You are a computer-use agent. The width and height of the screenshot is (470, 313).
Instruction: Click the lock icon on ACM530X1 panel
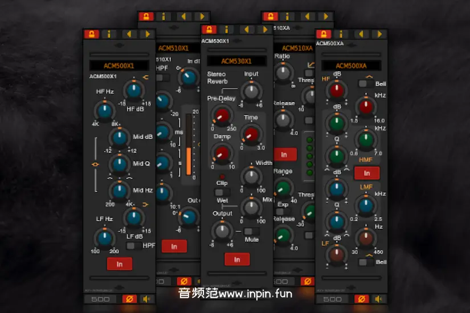[x=209, y=30]
